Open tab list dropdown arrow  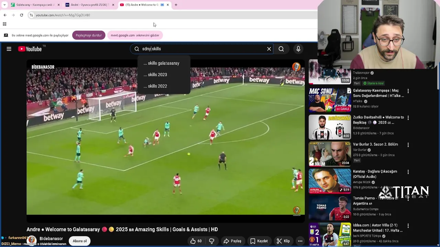(4, 5)
